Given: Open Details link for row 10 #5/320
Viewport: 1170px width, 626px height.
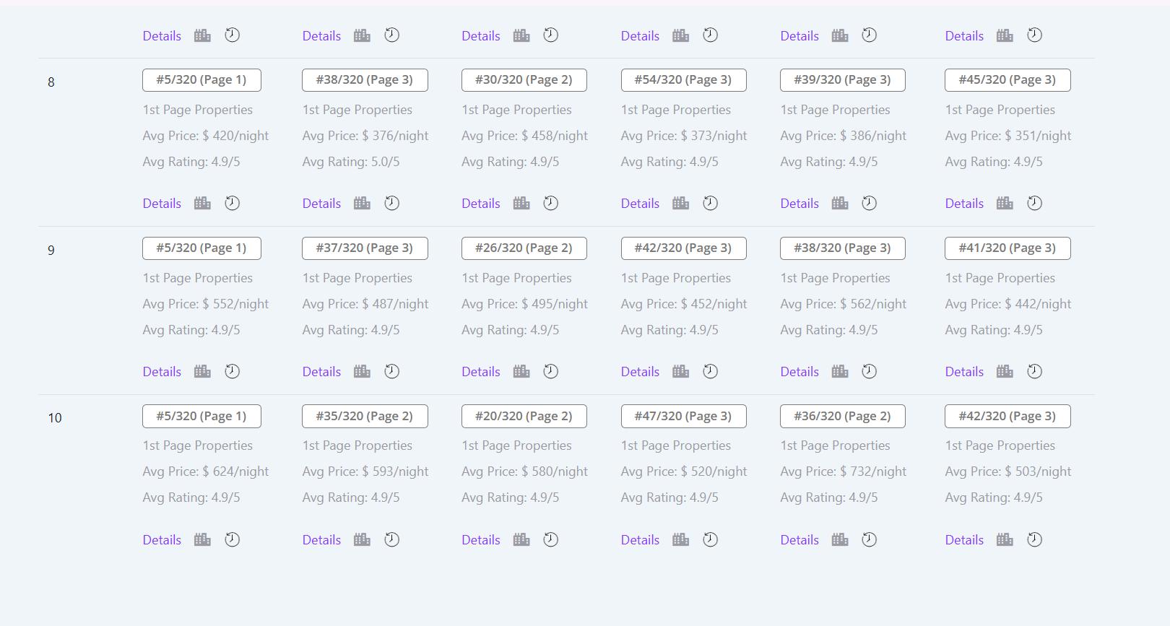Looking at the screenshot, I should [x=162, y=540].
